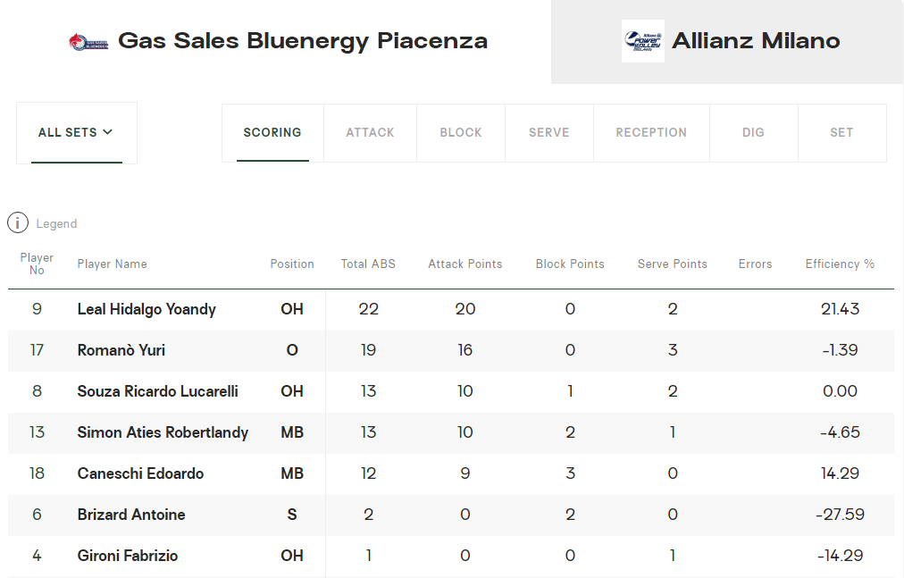
Task: Open the Legend link
Action: (x=56, y=224)
